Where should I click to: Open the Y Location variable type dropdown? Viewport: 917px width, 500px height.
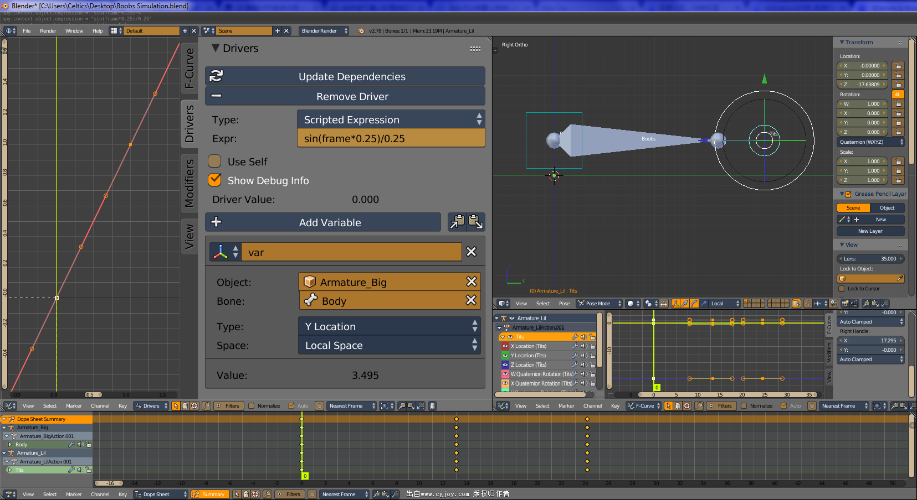tap(390, 326)
